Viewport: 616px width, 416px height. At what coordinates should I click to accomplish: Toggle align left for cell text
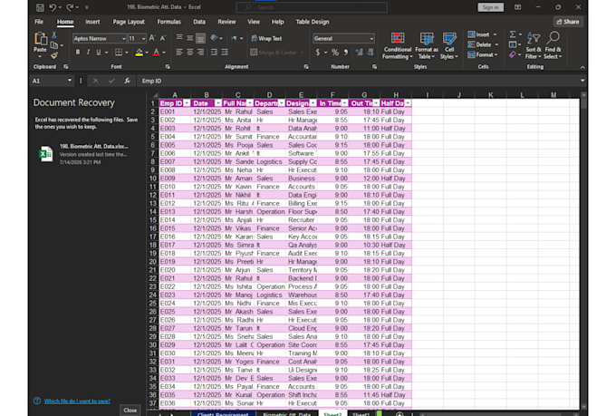179,52
